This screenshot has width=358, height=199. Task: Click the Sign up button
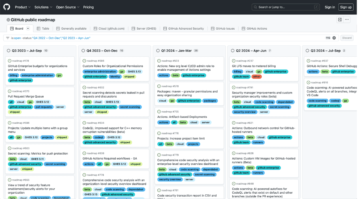point(346,7)
